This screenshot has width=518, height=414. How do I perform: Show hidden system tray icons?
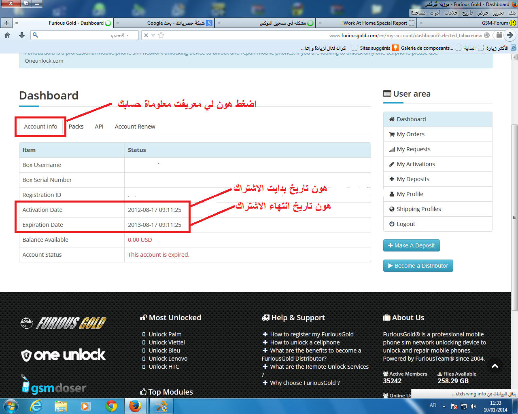444,406
